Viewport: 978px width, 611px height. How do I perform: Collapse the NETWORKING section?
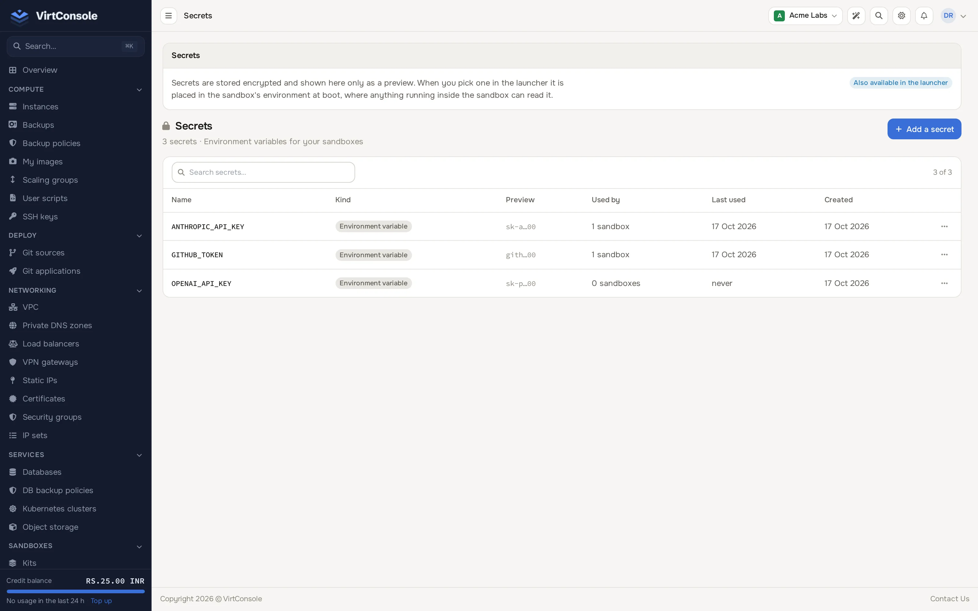tap(139, 291)
